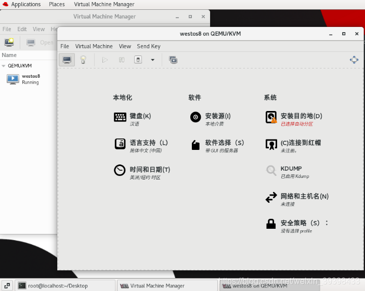Open the manage VM snapshots icon
This screenshot has height=291, width=365.
173,60
